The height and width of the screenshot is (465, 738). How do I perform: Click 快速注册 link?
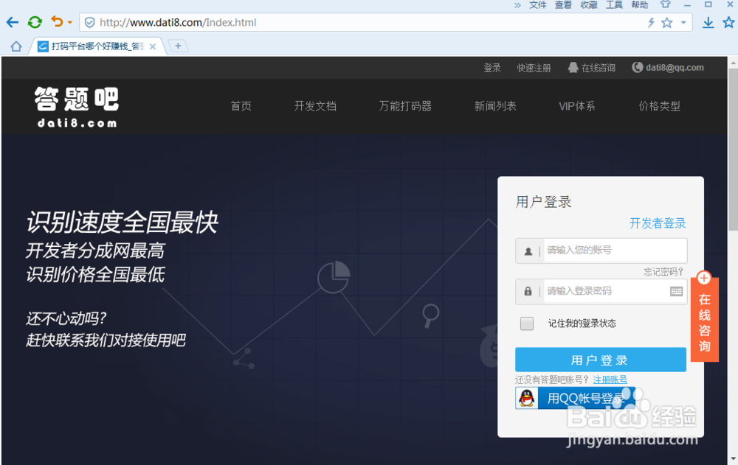(x=534, y=69)
